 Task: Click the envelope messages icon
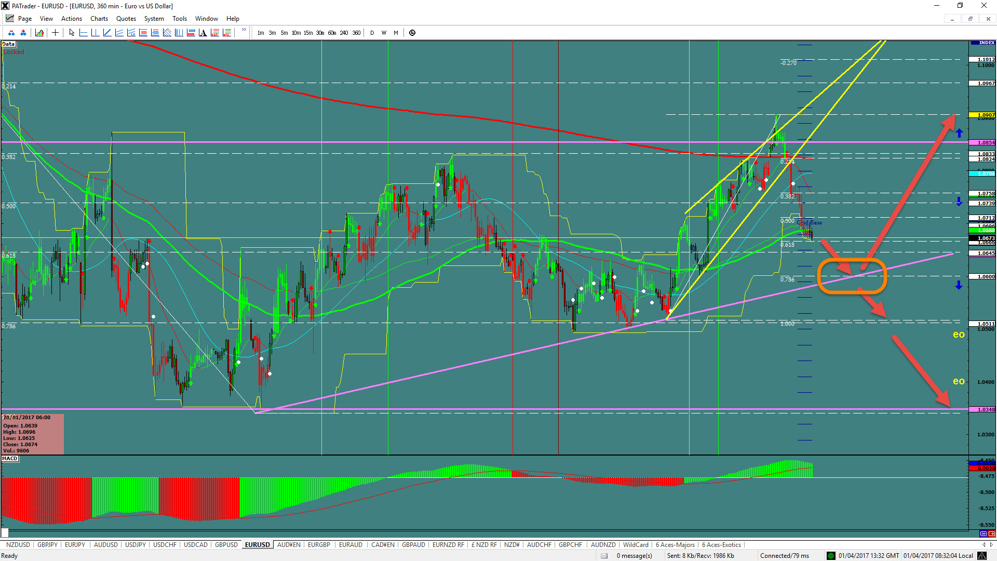coord(604,556)
